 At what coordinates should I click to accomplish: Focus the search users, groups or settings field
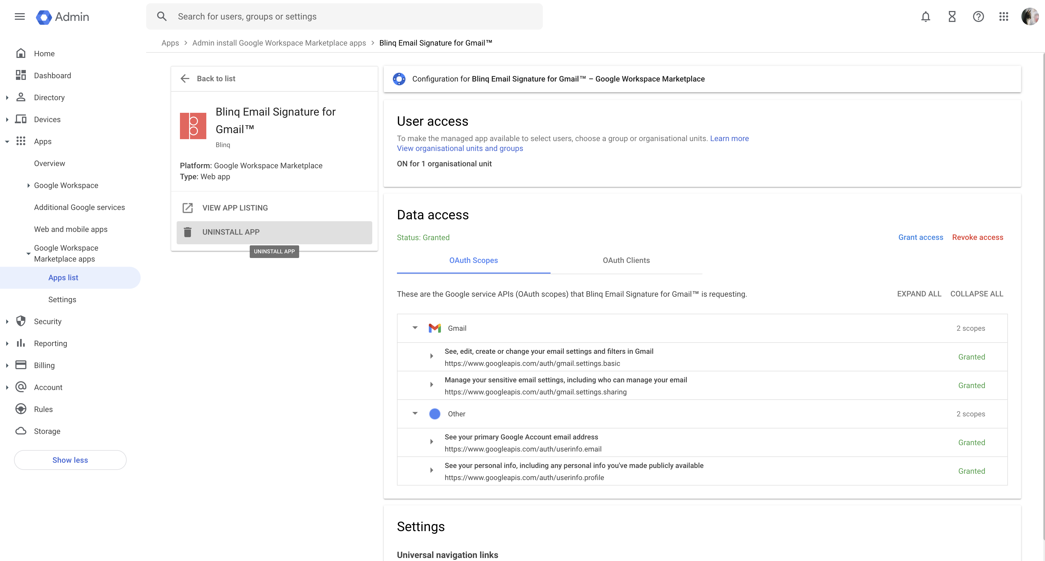[x=344, y=17]
